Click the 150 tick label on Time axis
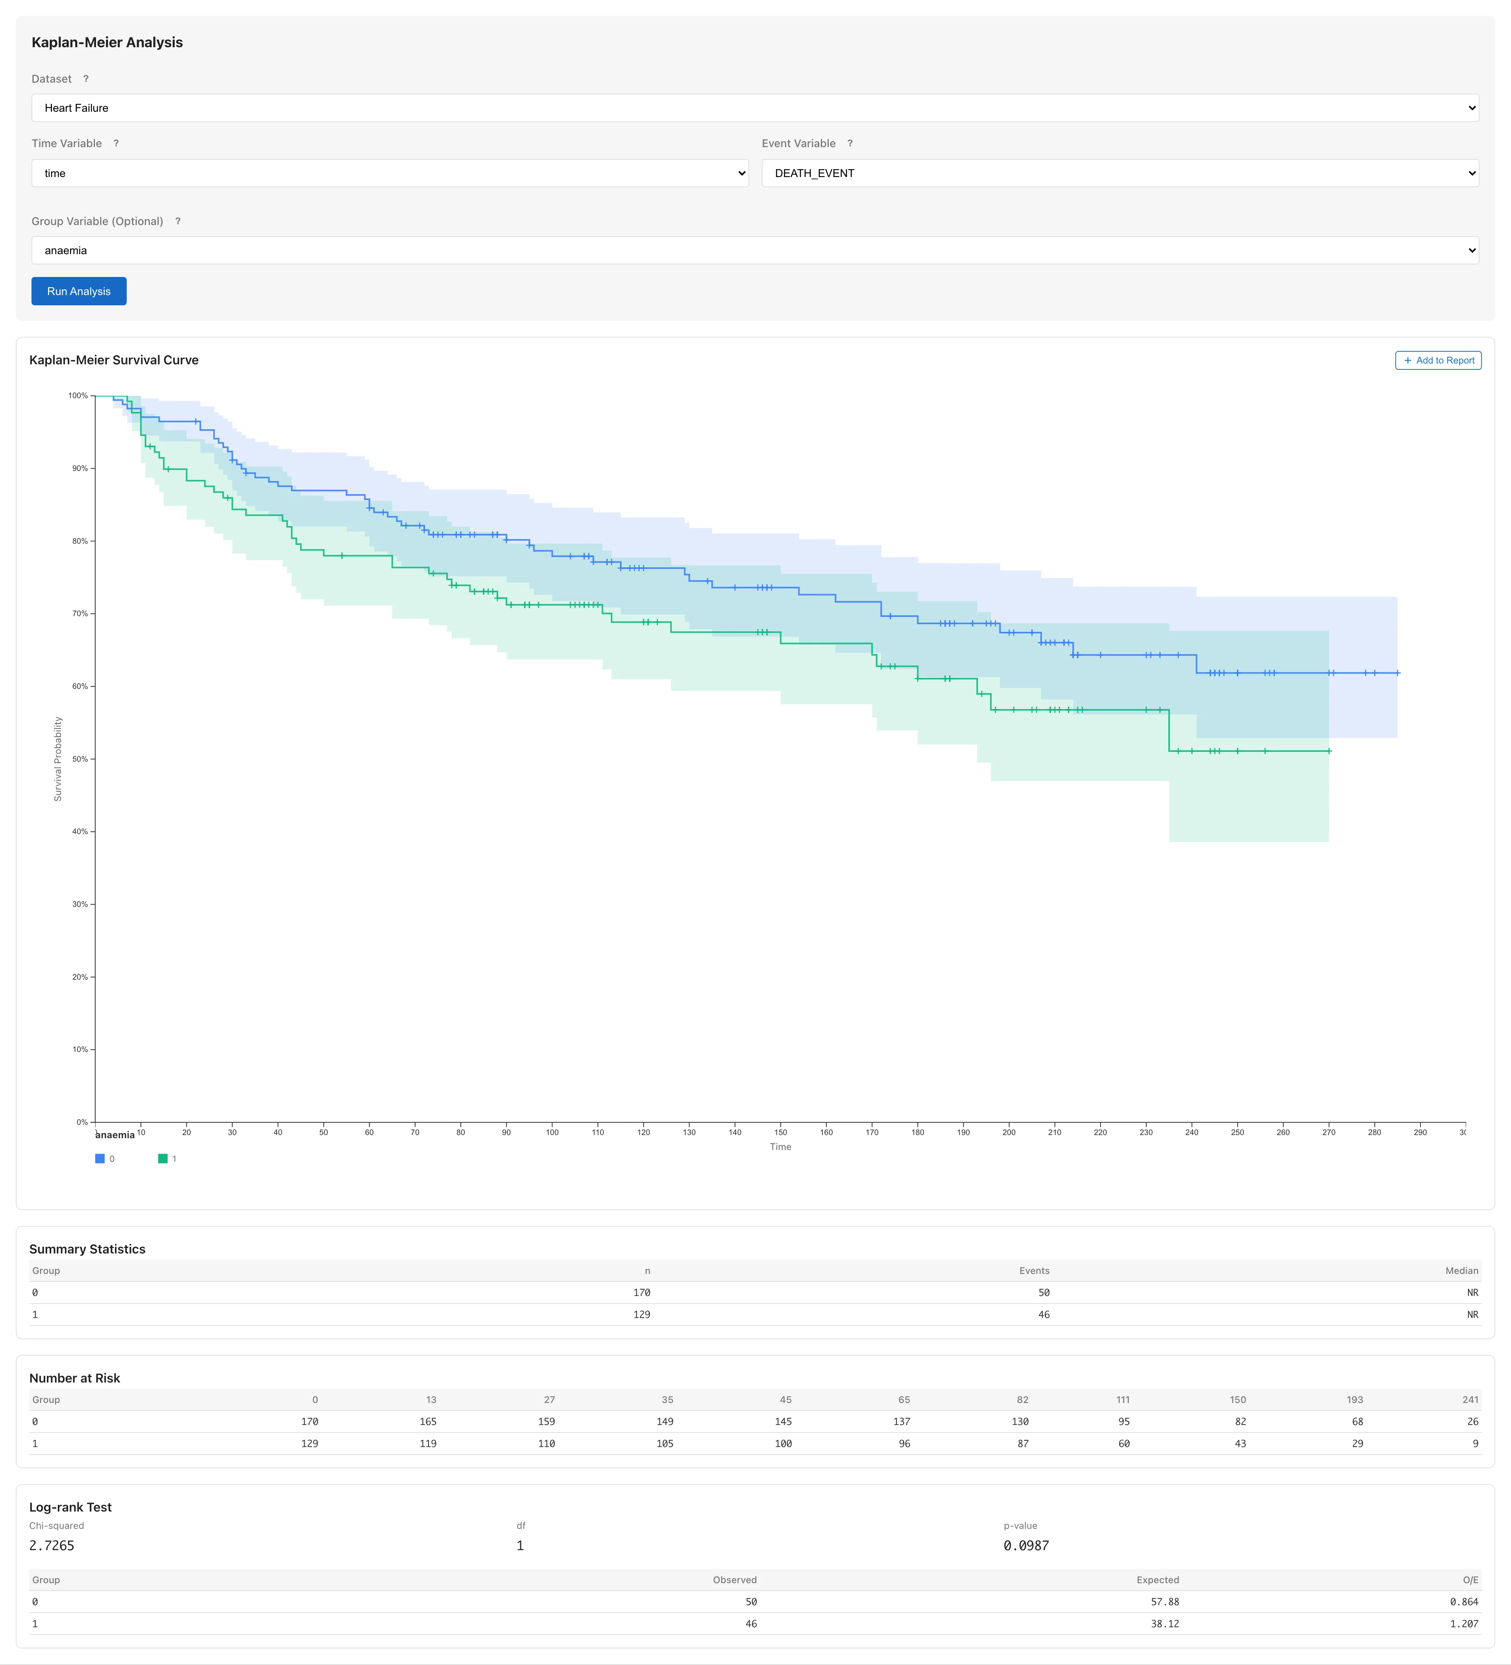Image resolution: width=1511 pixels, height=1665 pixels. pos(781,1132)
